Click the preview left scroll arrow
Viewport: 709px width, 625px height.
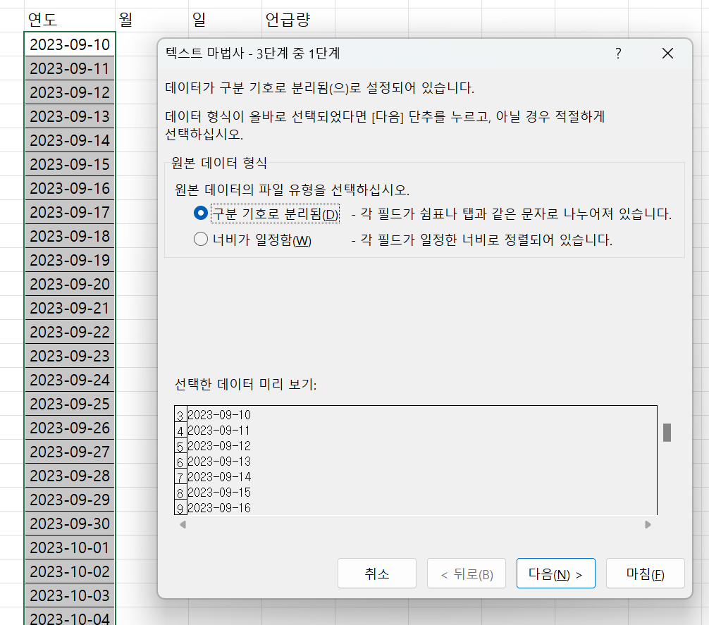[183, 525]
